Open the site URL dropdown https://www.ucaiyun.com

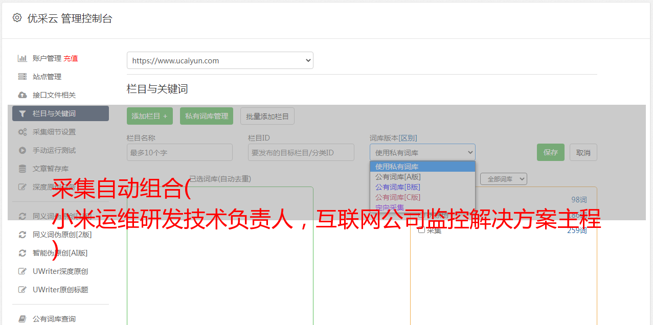(x=220, y=60)
